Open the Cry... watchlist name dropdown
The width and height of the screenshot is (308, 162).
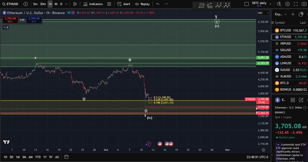click(x=281, y=14)
